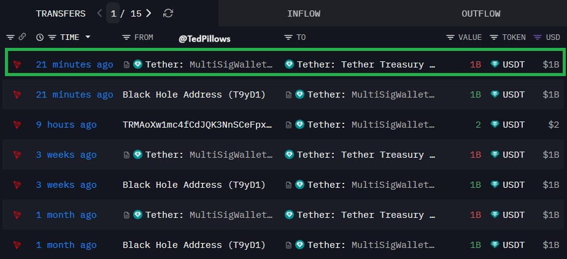Click Tron icon in the 9 hours ago row
Screen dimensions: 567x259
tap(17, 125)
